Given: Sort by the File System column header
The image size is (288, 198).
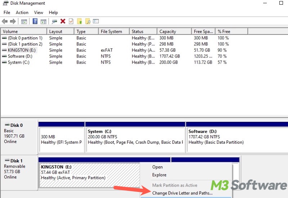Looking at the screenshot, I should click(111, 32).
